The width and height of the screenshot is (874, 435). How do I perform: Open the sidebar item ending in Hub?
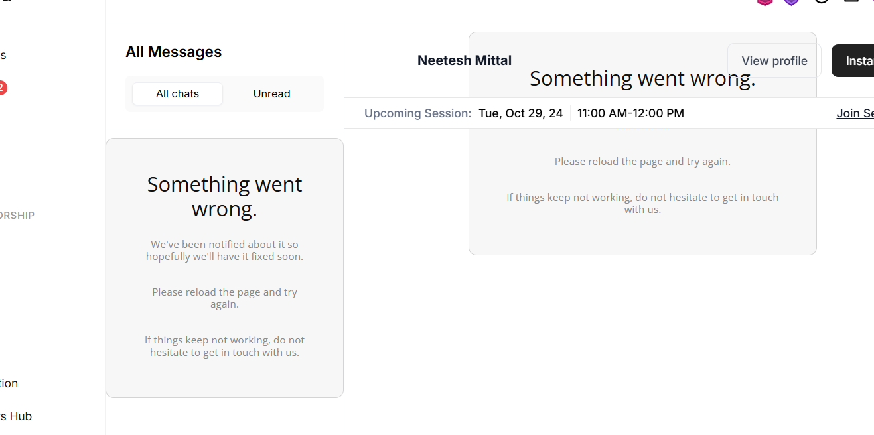[x=16, y=416]
